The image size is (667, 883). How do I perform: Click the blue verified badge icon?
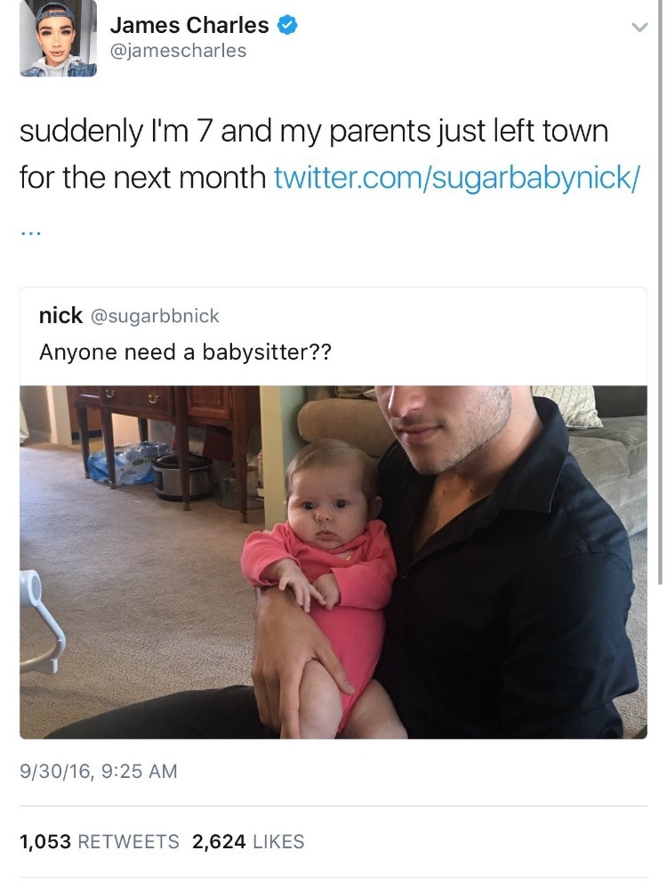287,25
